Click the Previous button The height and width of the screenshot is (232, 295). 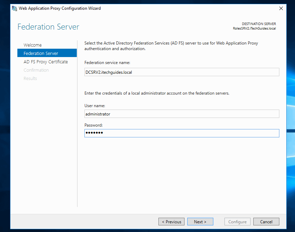[171, 222]
